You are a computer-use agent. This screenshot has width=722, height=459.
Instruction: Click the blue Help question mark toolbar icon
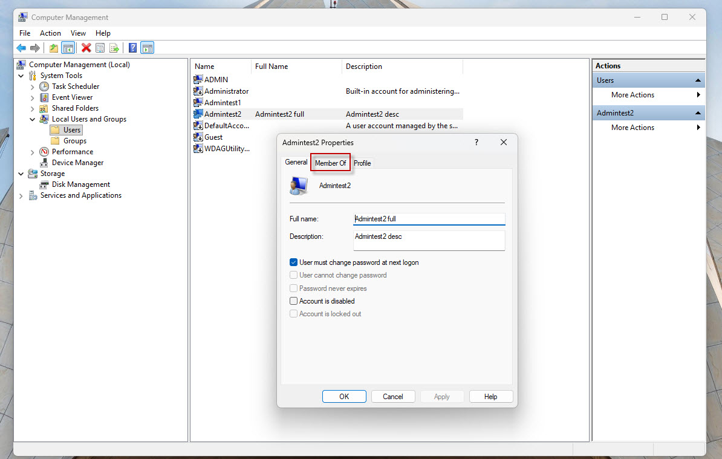[x=132, y=48]
